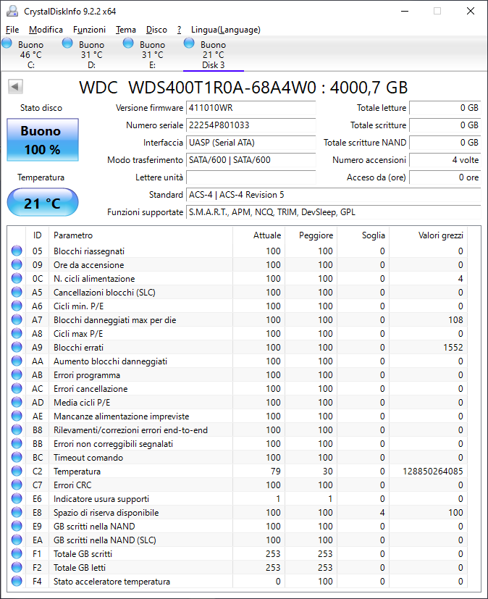Click status orb for Errori CRC row
This screenshot has height=599, width=488.
click(x=17, y=485)
